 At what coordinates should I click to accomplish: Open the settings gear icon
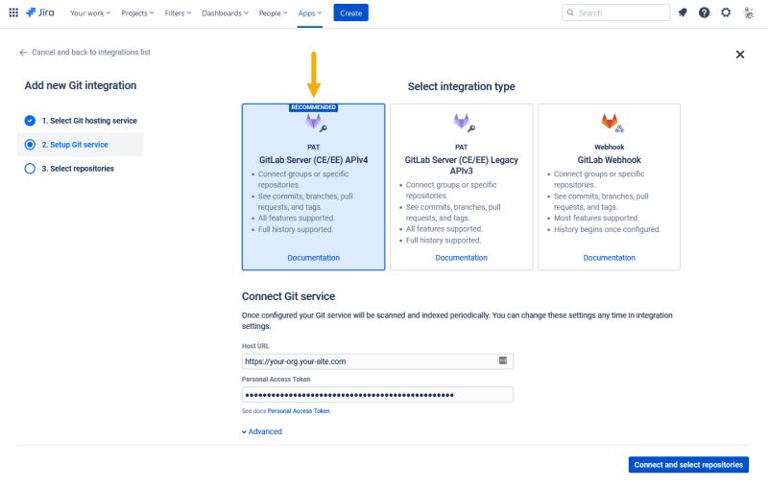pyautogui.click(x=726, y=12)
